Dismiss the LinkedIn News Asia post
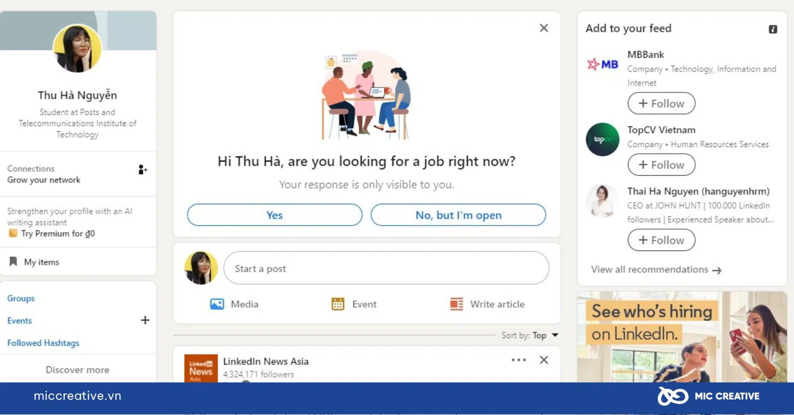The image size is (794, 415). pyautogui.click(x=544, y=360)
